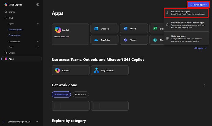
Task: Select Get more apps option
Action: 186,38
